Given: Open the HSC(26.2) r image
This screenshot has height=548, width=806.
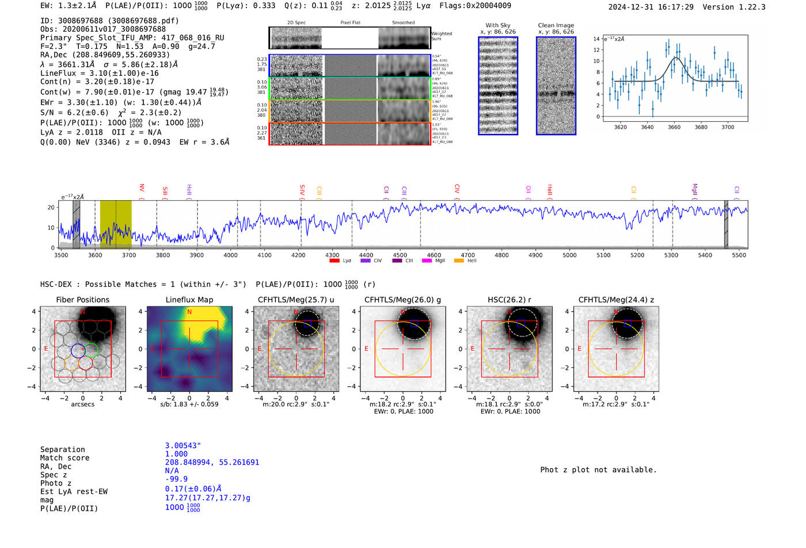Looking at the screenshot, I should [510, 349].
